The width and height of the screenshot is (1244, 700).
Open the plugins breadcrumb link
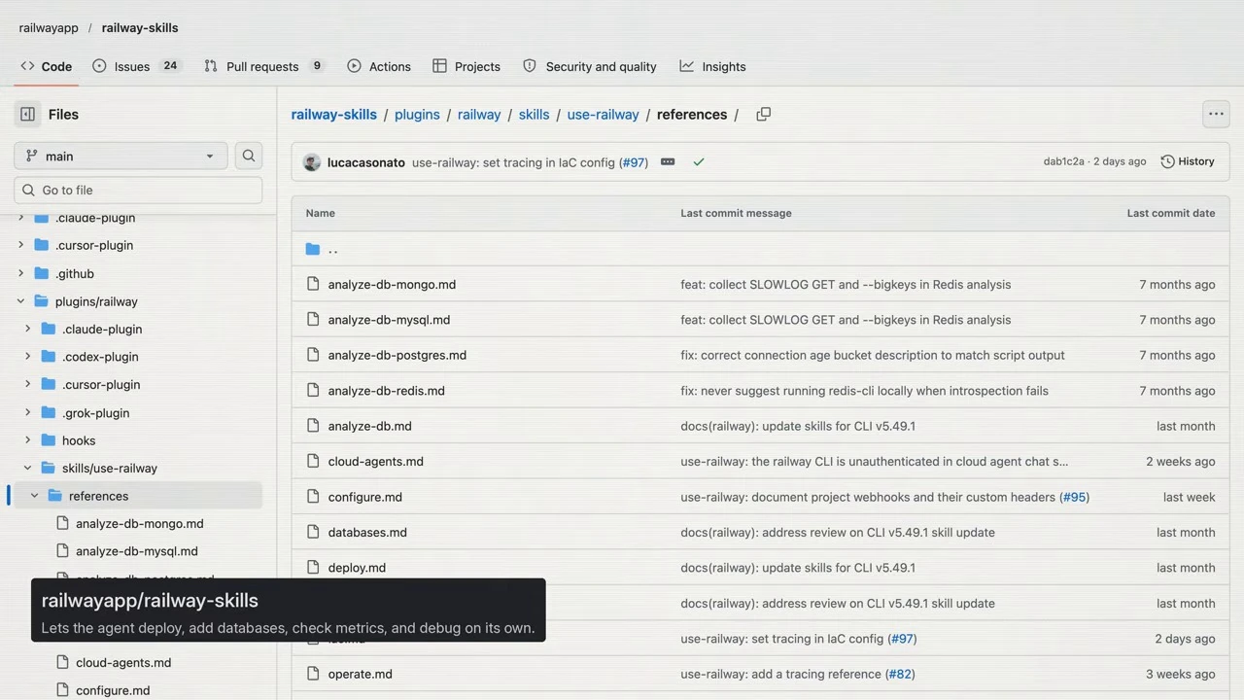[417, 114]
